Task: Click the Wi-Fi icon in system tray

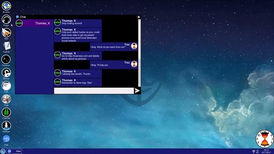Action: point(253,151)
